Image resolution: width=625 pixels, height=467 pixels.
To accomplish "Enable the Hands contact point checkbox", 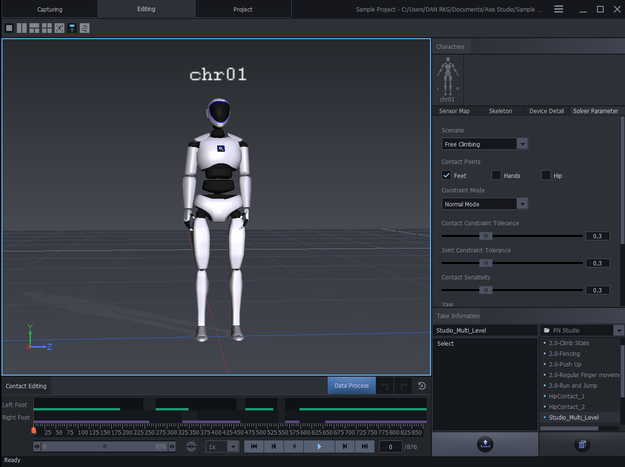I will point(496,175).
